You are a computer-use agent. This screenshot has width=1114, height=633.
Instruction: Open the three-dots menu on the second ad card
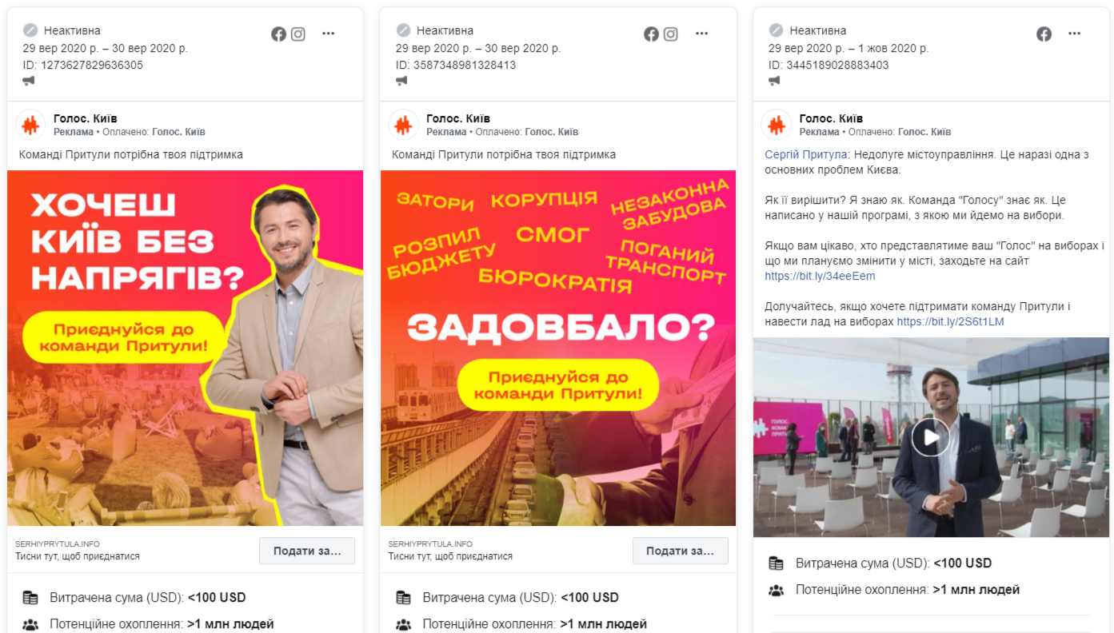[701, 34]
